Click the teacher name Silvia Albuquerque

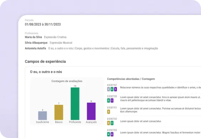tap(36, 43)
